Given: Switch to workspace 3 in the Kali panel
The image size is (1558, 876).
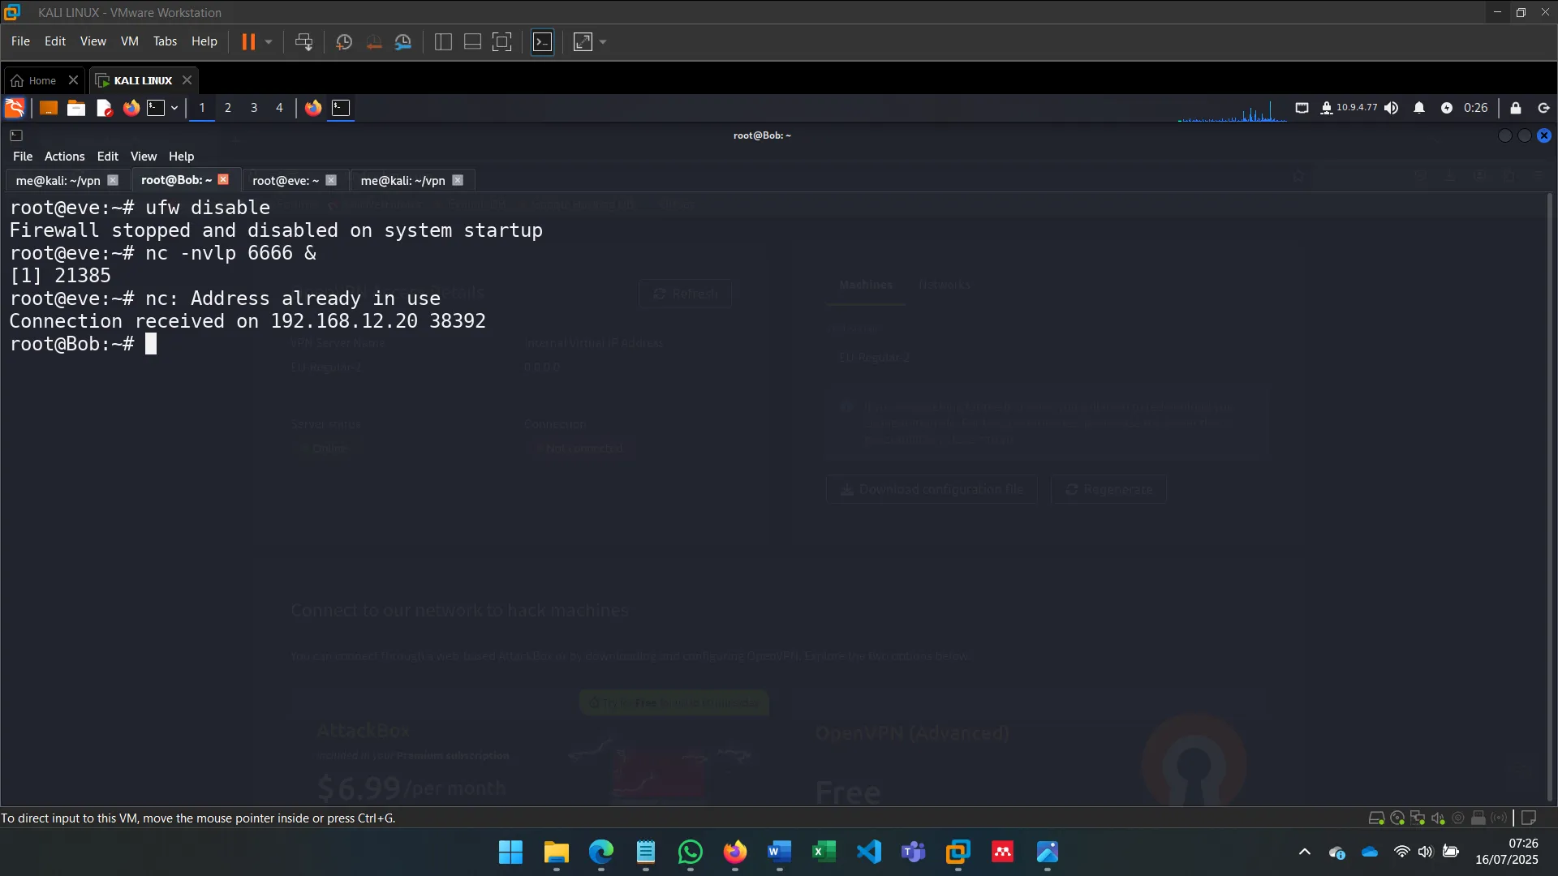Looking at the screenshot, I should pyautogui.click(x=253, y=108).
